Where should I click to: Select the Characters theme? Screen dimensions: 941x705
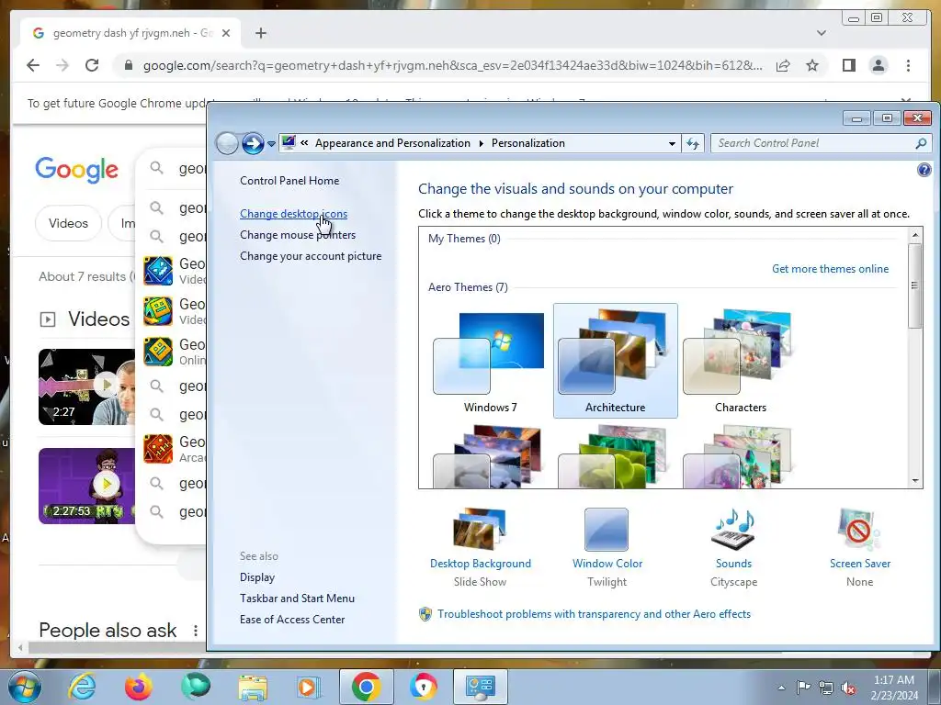[741, 361]
